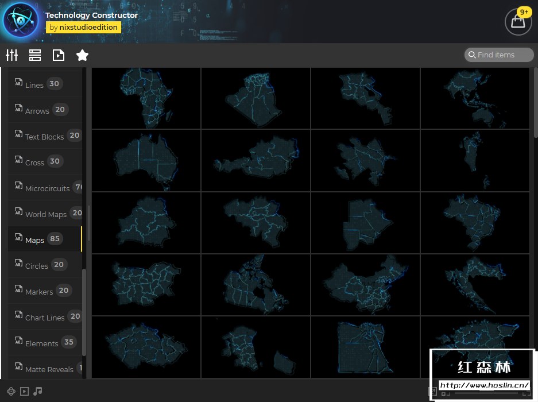Click the AE file icon next to Arrows
Viewport: 538px width, 402px height.
[18, 108]
